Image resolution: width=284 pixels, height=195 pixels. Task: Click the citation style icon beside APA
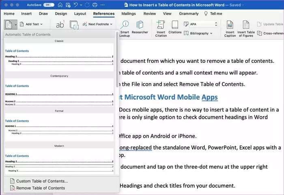coord(186,24)
